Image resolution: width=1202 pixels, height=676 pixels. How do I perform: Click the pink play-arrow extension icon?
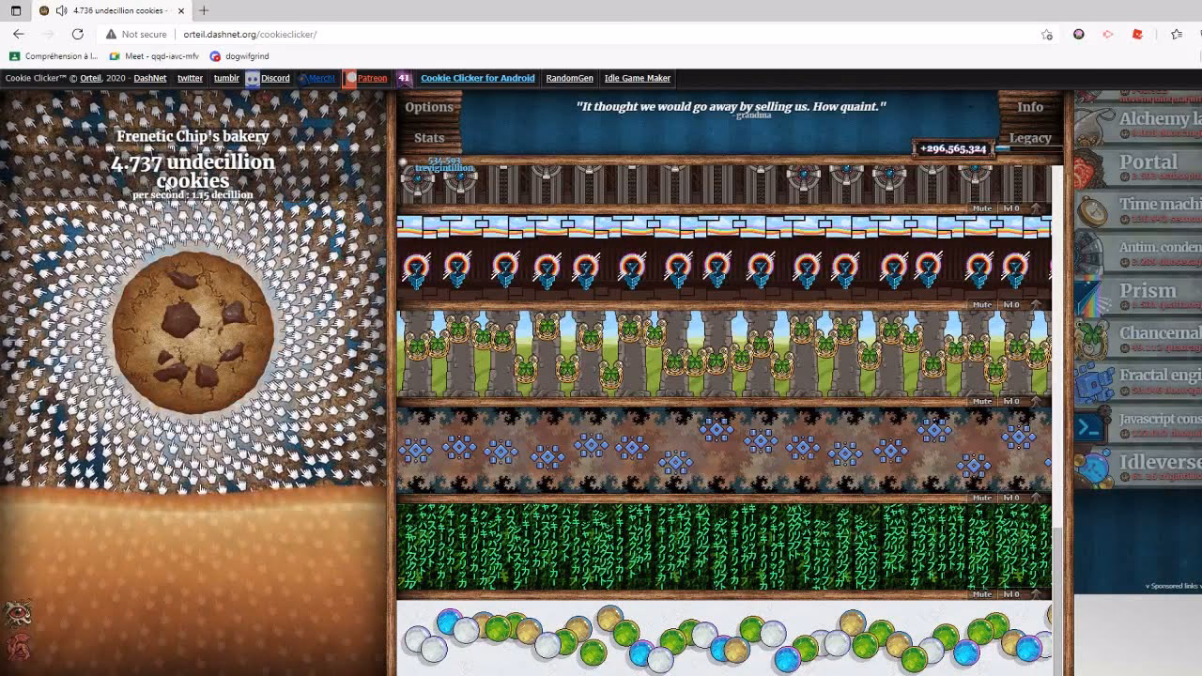(1108, 34)
